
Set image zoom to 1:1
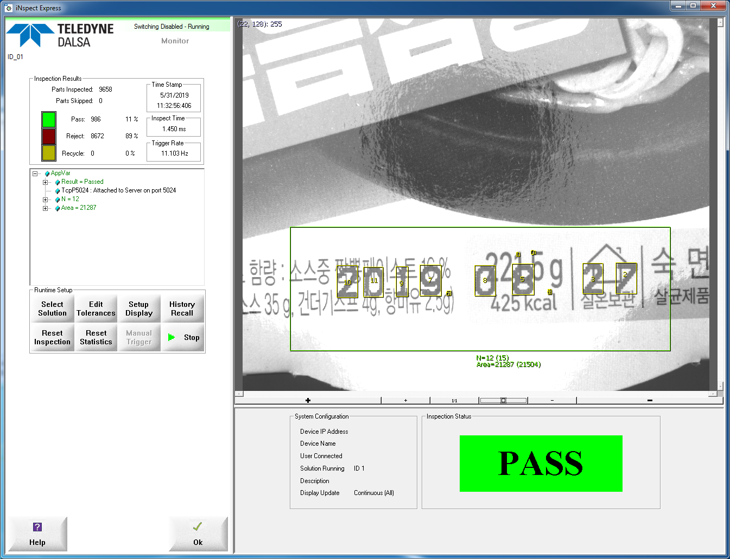point(454,400)
